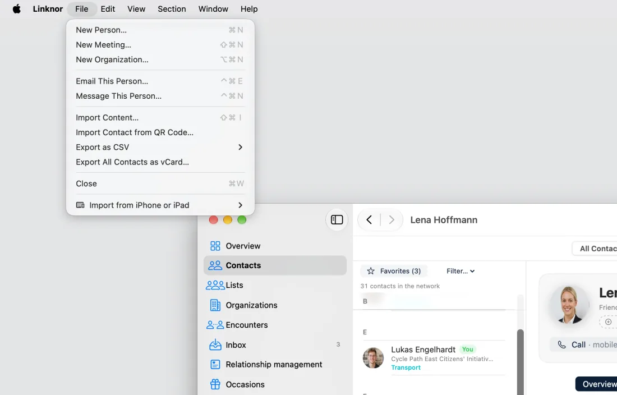
Task: Open the Window menu
Action: coord(213,8)
